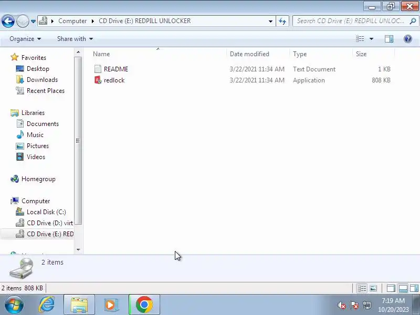Switch to large icons view in status bar
The height and width of the screenshot is (315, 420).
pyautogui.click(x=373, y=288)
